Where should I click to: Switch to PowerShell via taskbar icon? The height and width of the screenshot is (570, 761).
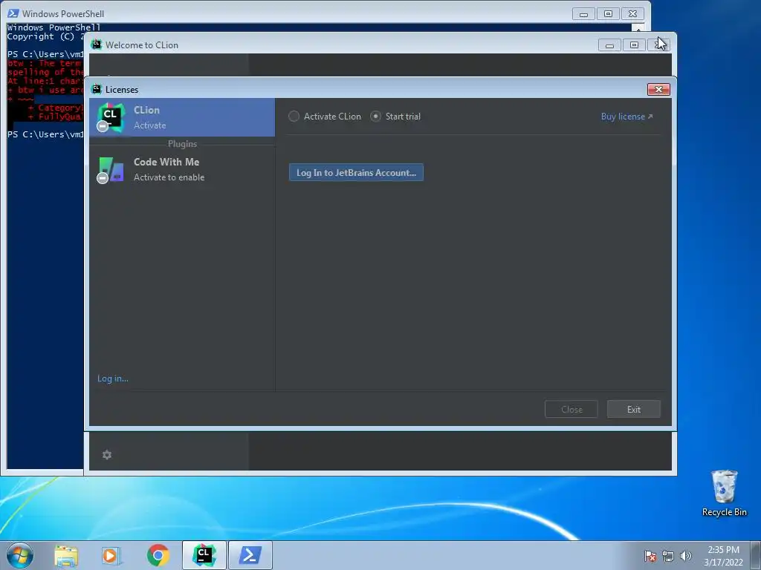coord(250,555)
